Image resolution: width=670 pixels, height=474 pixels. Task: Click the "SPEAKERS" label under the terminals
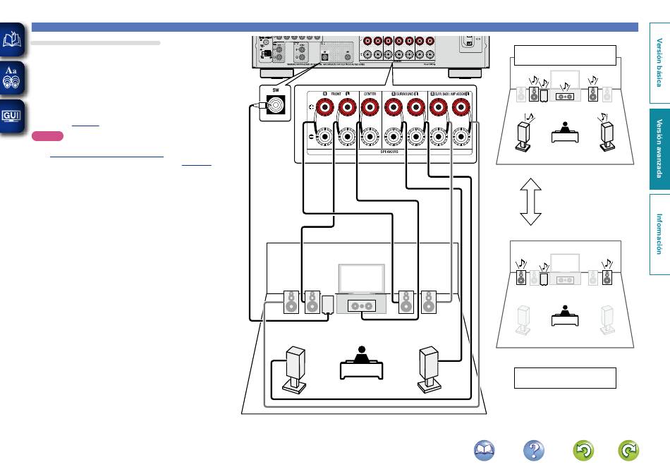pos(389,152)
